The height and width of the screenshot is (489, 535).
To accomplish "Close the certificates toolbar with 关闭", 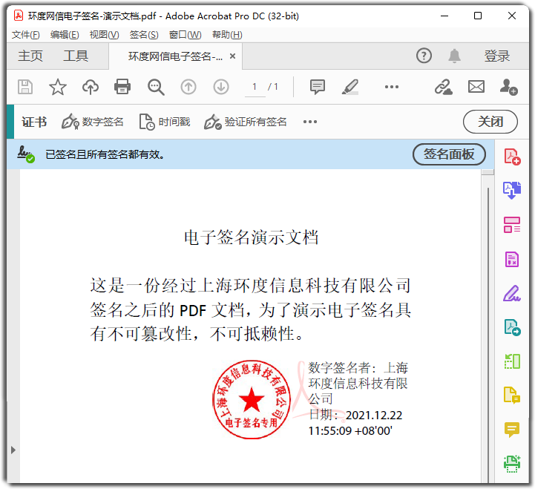I will (490, 122).
